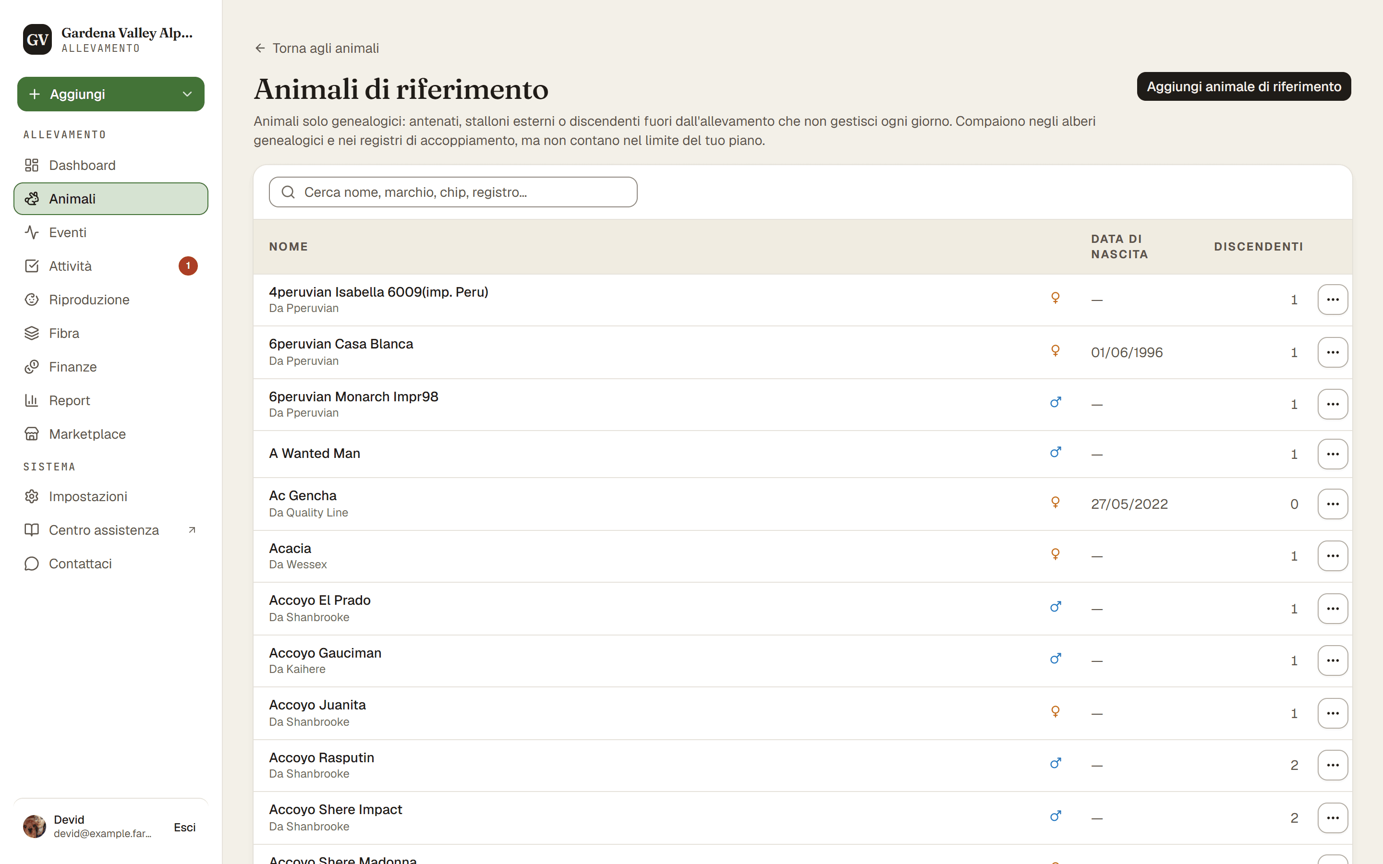Click Devid user avatar
Image resolution: width=1383 pixels, height=864 pixels.
click(34, 826)
